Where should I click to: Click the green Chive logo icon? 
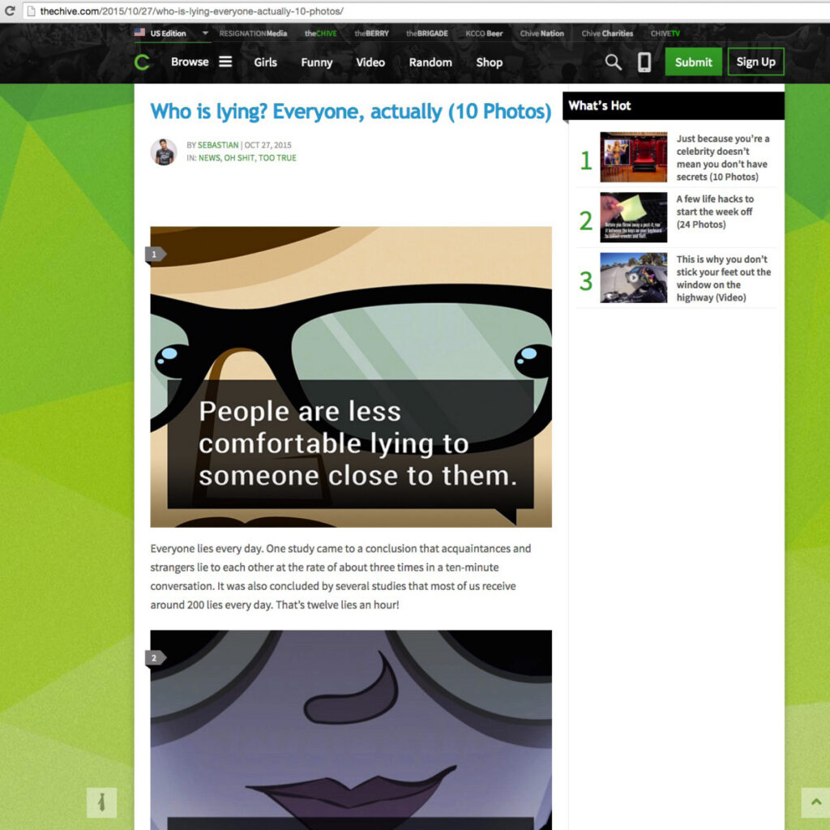point(142,62)
